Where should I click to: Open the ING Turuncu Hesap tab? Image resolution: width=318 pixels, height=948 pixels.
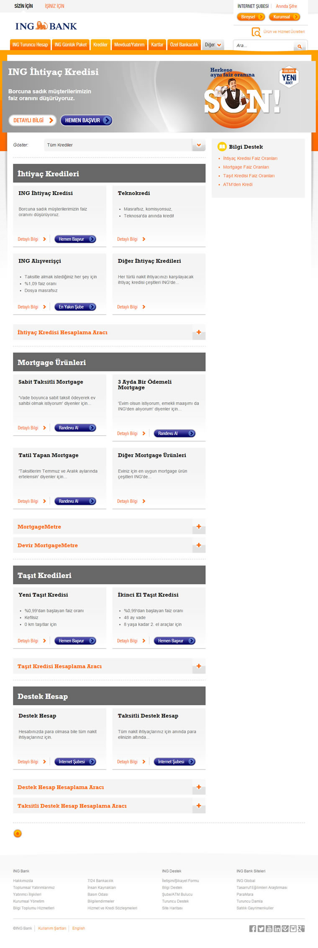30,45
